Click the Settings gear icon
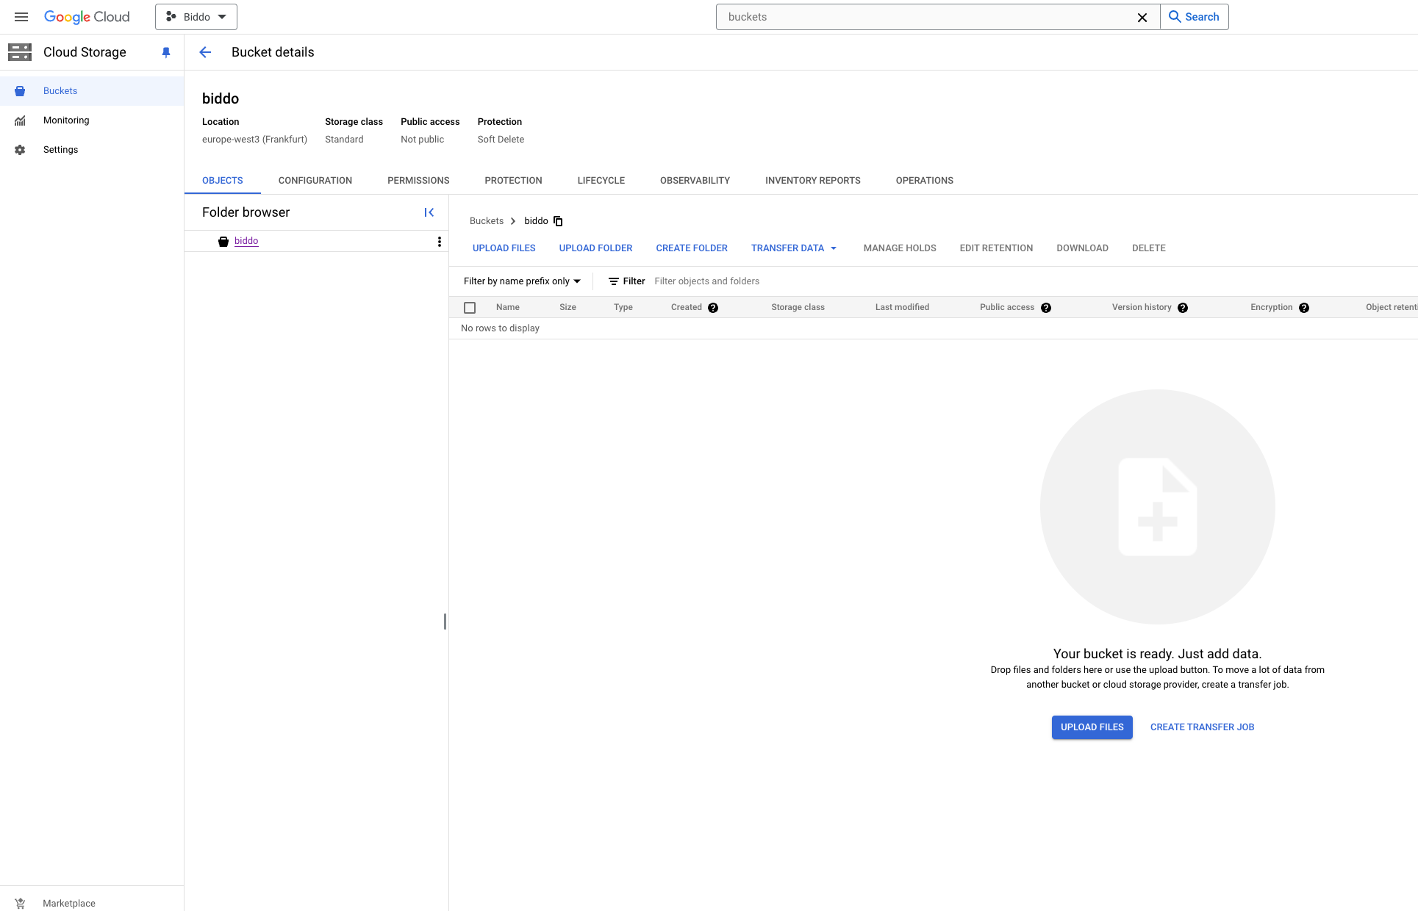This screenshot has height=911, width=1418. click(20, 150)
